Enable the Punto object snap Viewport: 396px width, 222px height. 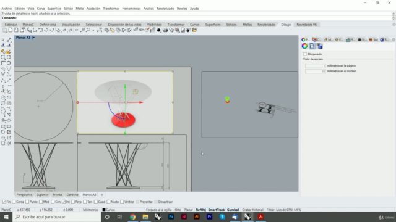(27, 202)
